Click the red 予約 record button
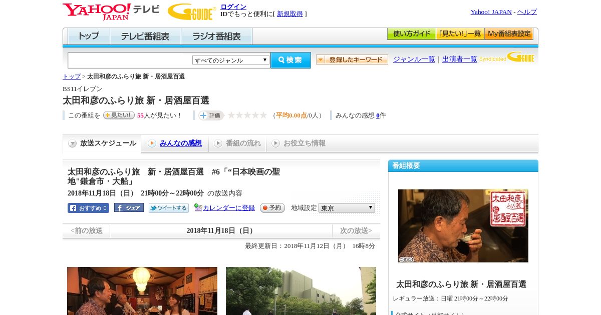Viewport: 601px width, 315px height. click(x=272, y=207)
